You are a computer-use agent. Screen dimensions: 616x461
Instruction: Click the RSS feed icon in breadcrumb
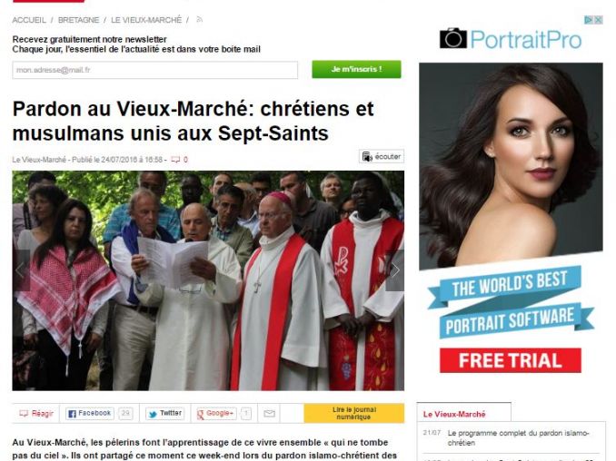[x=200, y=19]
